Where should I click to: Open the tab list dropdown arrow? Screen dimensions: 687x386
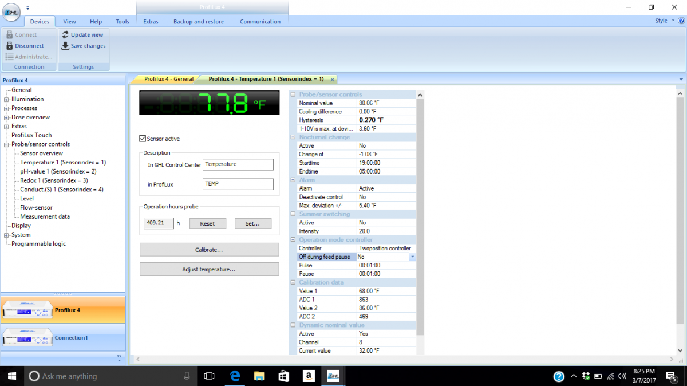click(681, 79)
